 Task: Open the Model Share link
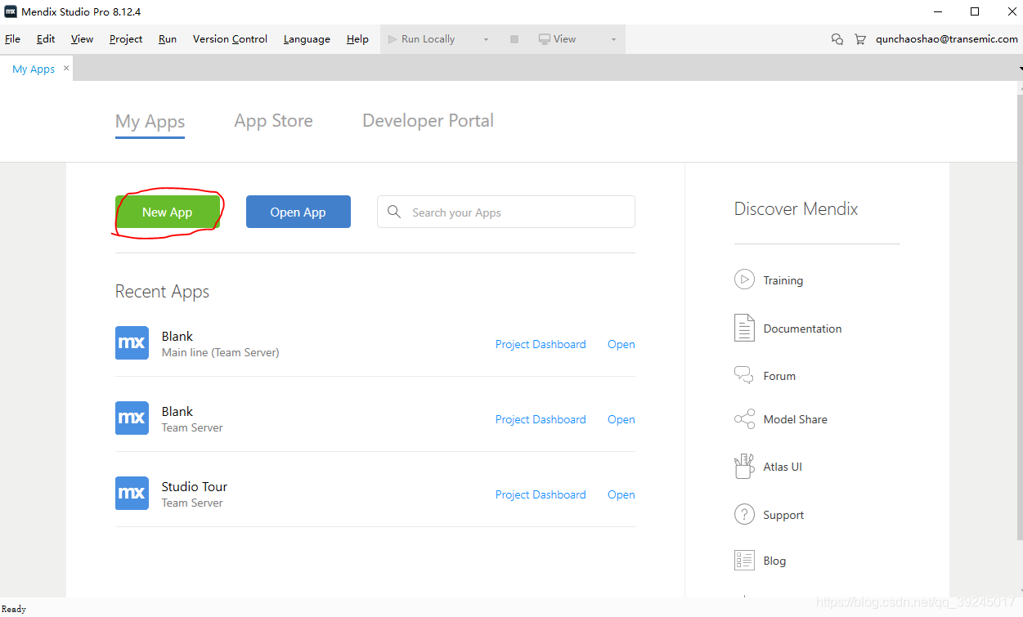pyautogui.click(x=795, y=419)
